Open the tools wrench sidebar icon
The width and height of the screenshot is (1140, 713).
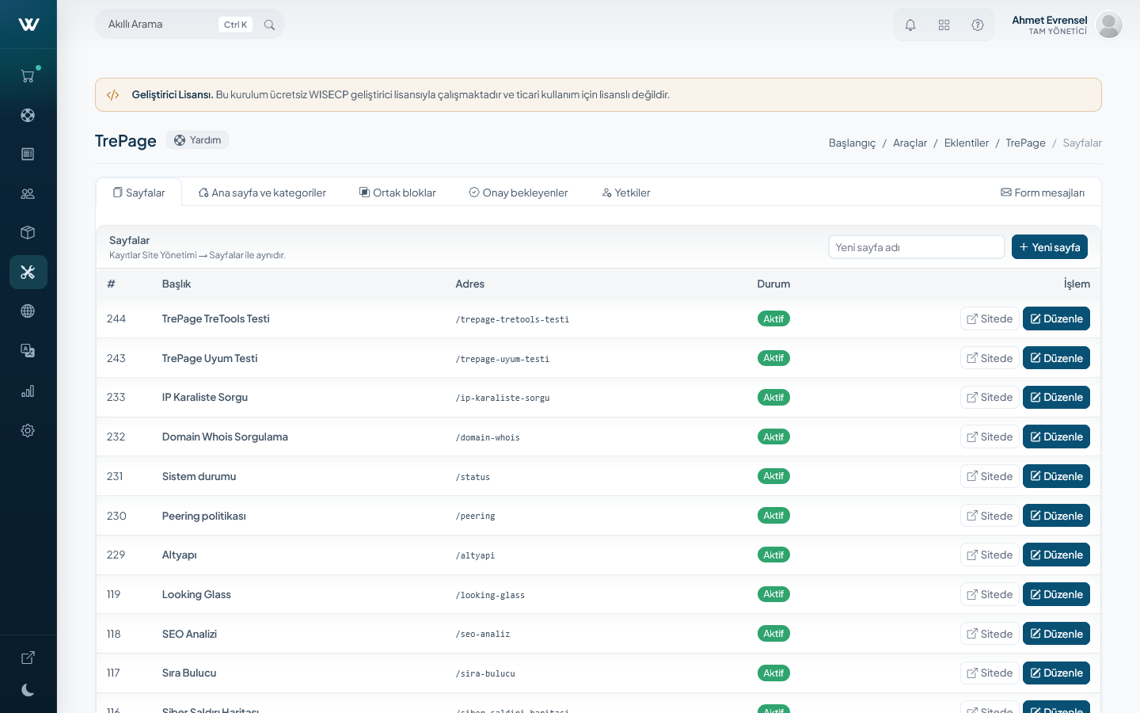pos(28,272)
